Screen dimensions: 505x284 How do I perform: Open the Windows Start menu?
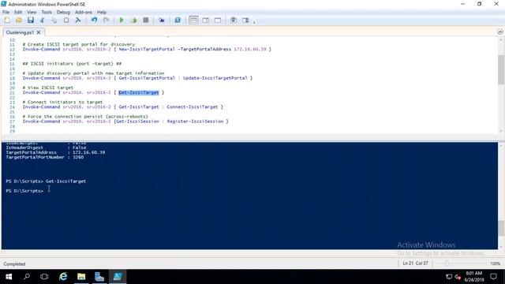9,277
